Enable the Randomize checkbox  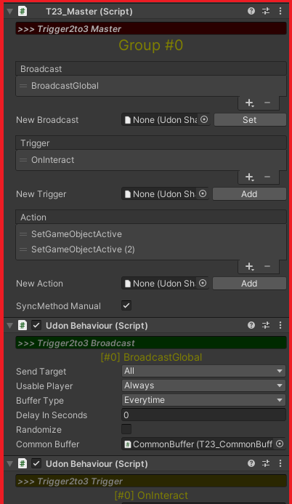click(x=126, y=429)
